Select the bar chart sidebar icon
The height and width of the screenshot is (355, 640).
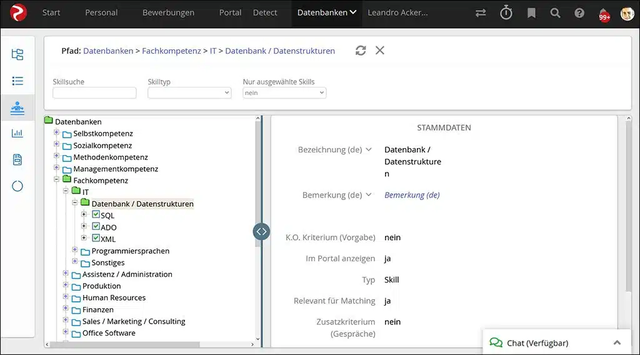17,133
